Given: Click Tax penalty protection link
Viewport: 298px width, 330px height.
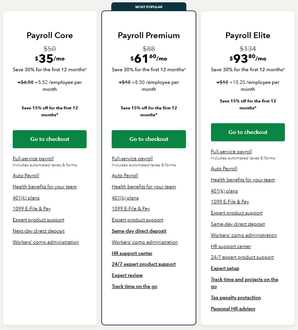Looking at the screenshot, I should coord(236,298).
